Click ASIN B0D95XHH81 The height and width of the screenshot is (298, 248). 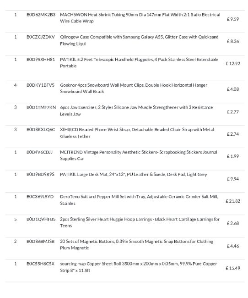[41, 60]
